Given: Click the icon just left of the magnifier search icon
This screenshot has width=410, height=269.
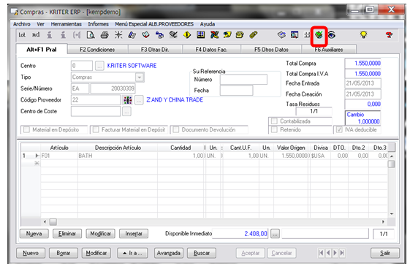Looking at the screenshot, I should [x=281, y=35].
